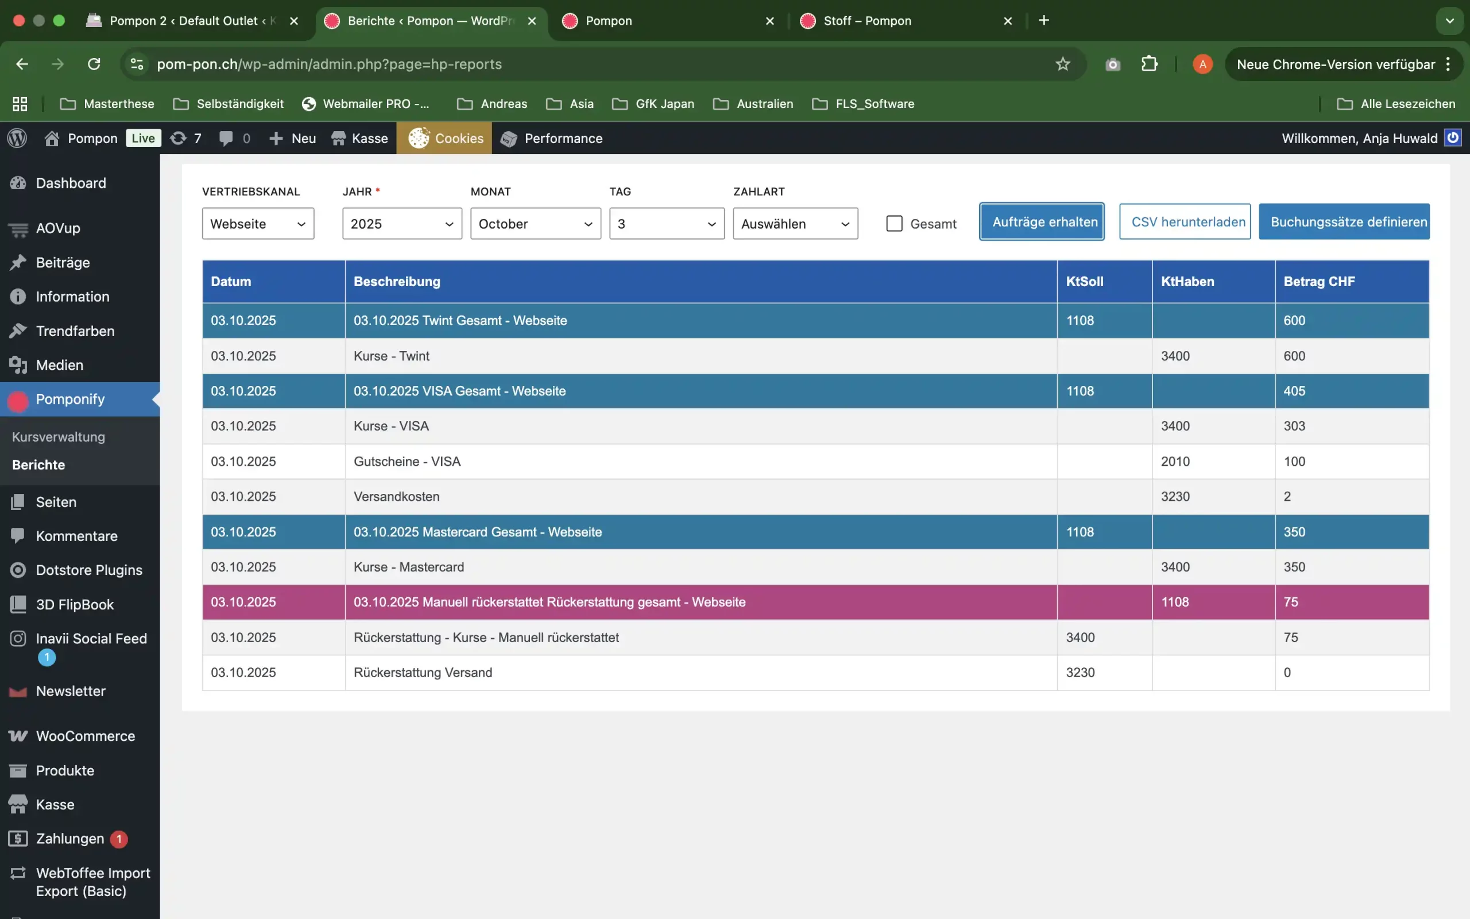
Task: Reload the page with refresh icon
Action: (94, 64)
